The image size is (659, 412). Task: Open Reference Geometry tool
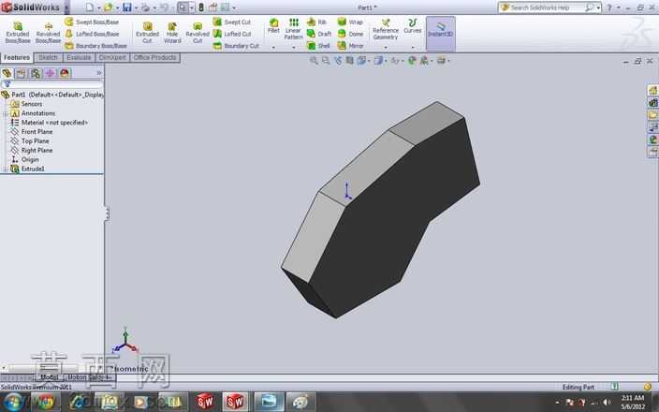coord(386,29)
